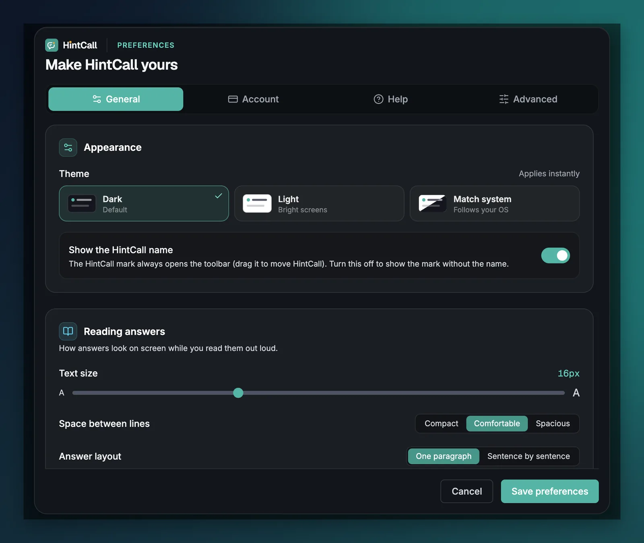This screenshot has height=543, width=644.
Task: Set line spacing to Spacious
Action: [x=553, y=424]
